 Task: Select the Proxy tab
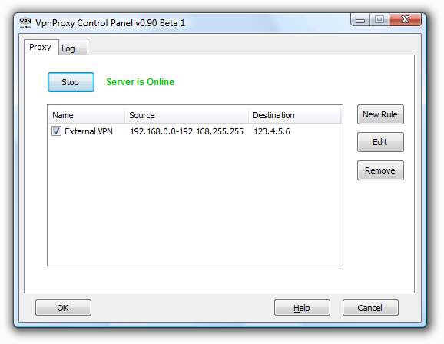(x=41, y=47)
